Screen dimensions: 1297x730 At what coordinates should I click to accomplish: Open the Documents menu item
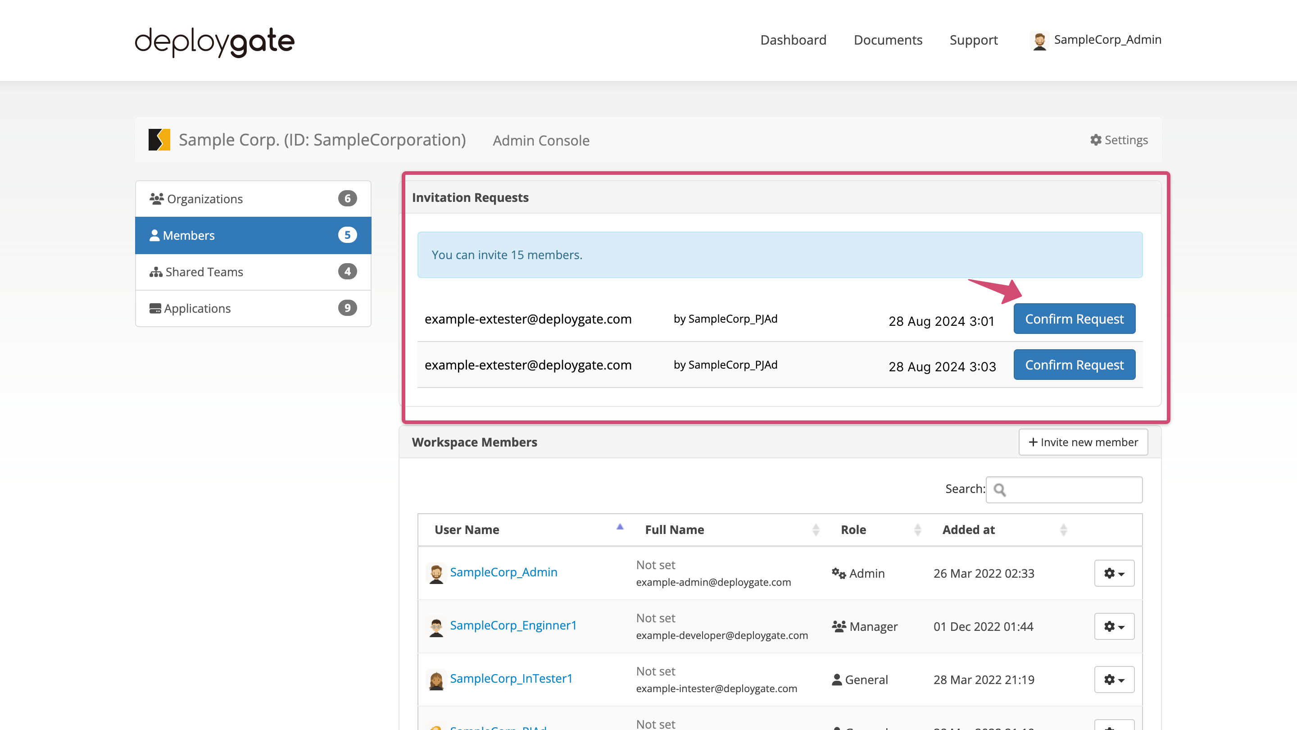point(887,39)
